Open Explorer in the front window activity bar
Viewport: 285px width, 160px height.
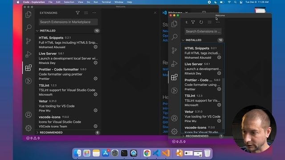tap(174, 24)
